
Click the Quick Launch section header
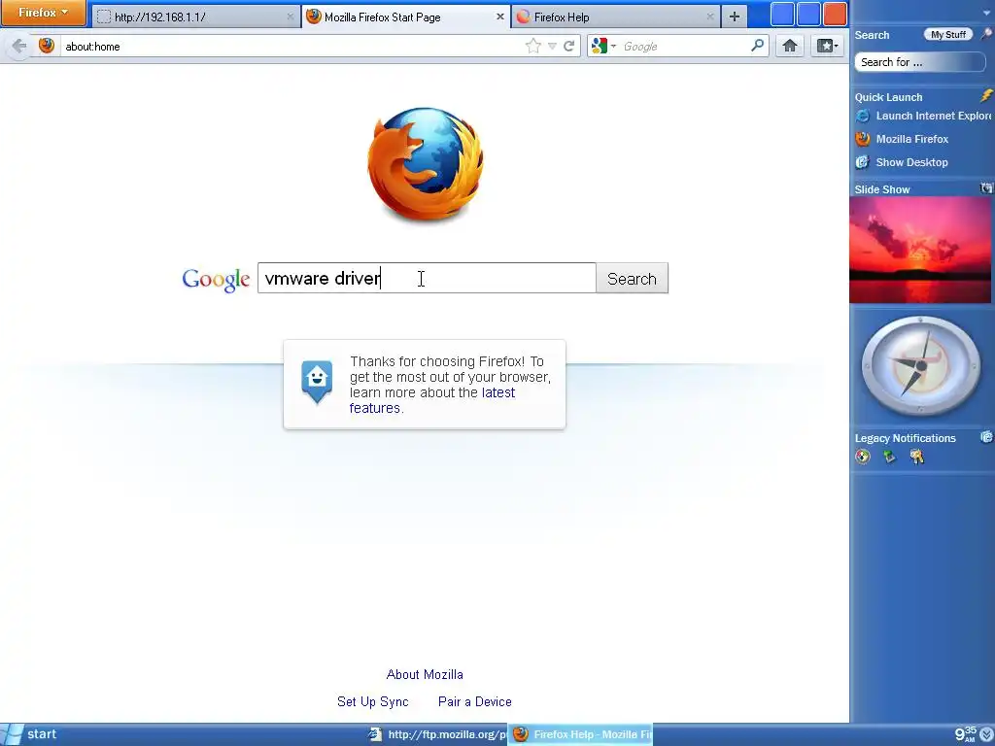[x=888, y=97]
